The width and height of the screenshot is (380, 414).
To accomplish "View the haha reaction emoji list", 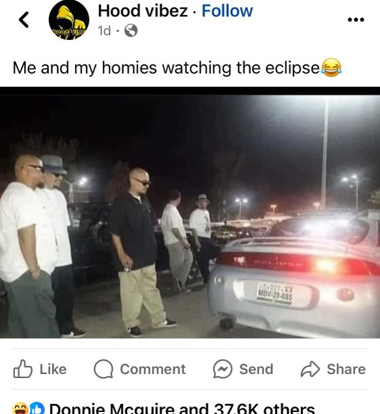I will click(20, 408).
